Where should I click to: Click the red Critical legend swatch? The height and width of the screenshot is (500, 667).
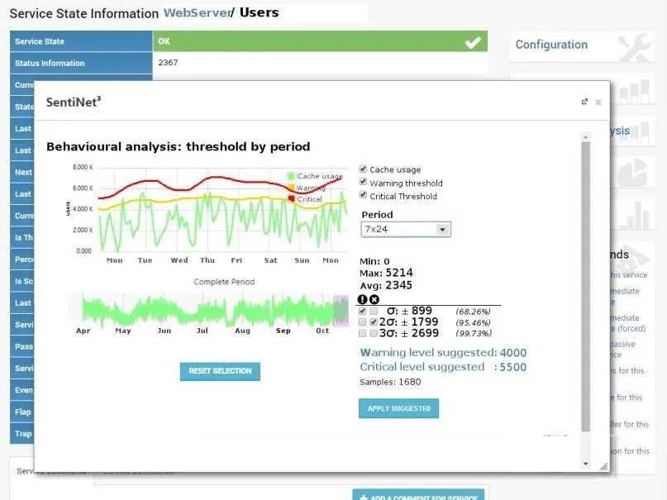click(292, 198)
